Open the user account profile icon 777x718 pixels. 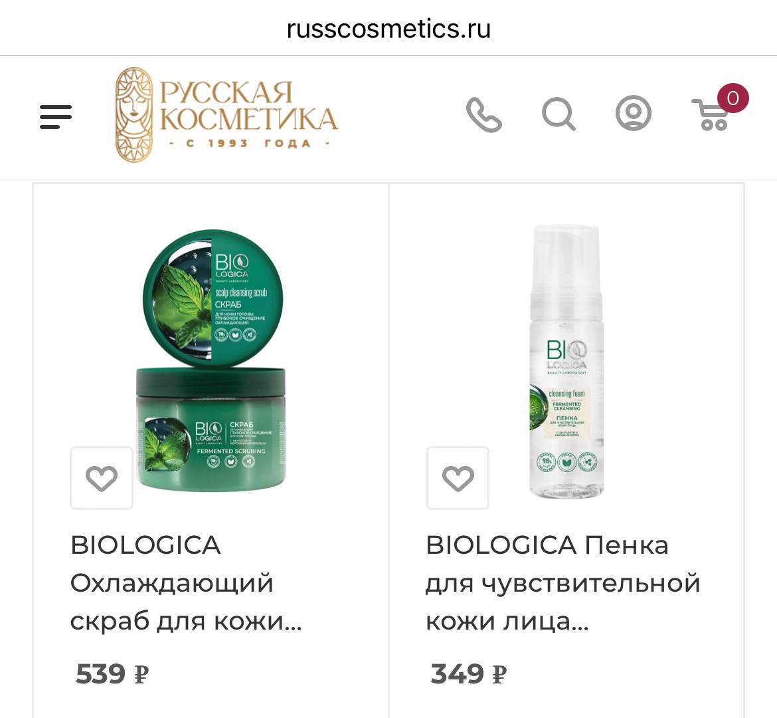pos(634,113)
